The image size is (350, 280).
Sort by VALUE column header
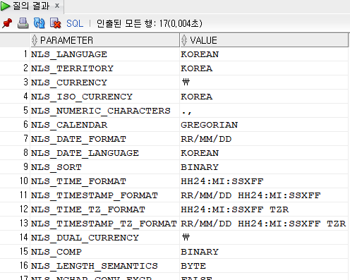(x=264, y=40)
